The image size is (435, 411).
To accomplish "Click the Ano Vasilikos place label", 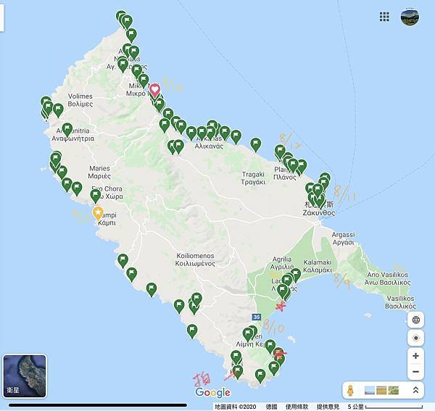I will point(387,278).
